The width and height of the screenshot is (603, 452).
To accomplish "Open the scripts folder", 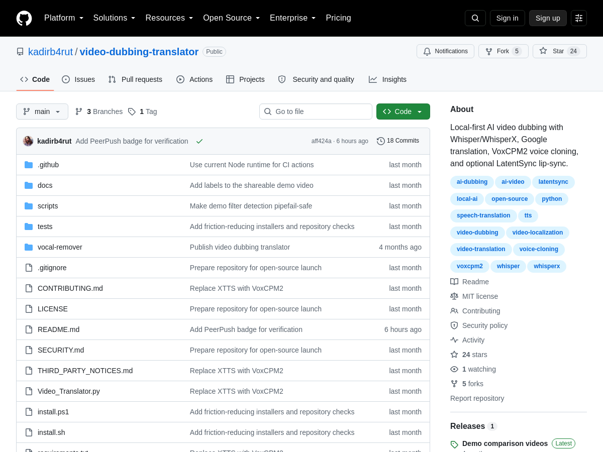I will tap(48, 206).
